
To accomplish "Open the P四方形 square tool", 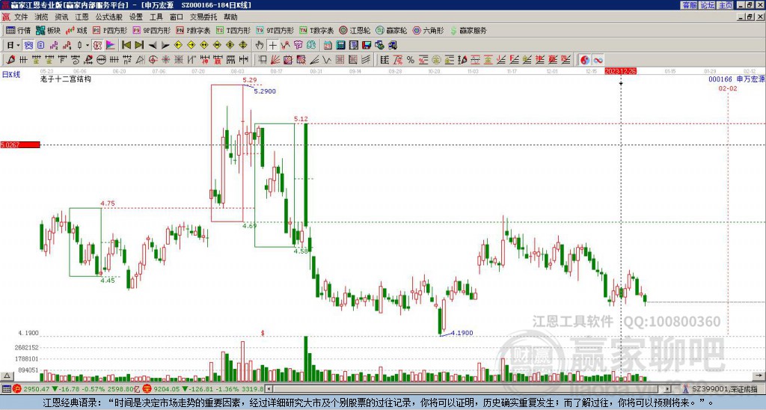I will click(110, 30).
